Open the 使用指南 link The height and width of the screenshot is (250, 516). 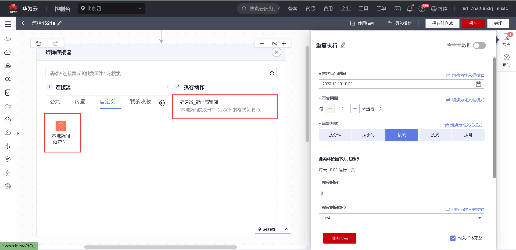[x=362, y=23]
